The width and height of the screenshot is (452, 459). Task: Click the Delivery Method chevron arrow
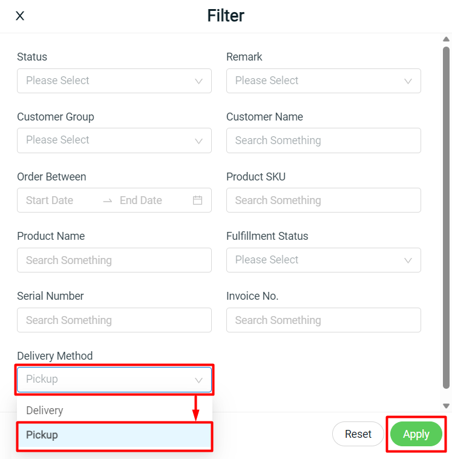(199, 380)
